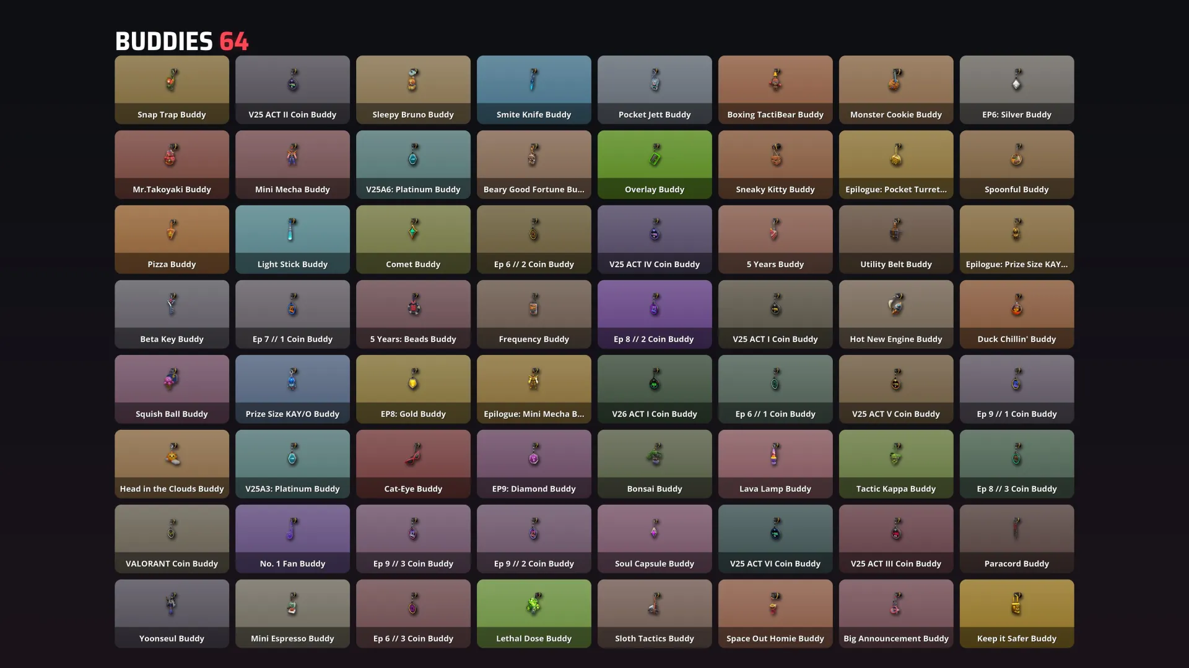This screenshot has height=668, width=1189.
Task: Select the Soul Capsule Buddy icon
Action: (655, 529)
